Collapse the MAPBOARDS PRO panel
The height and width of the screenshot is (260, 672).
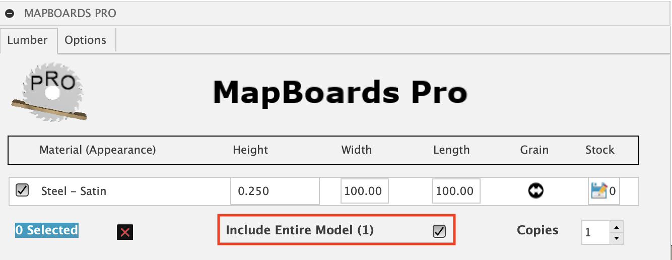[x=10, y=13]
